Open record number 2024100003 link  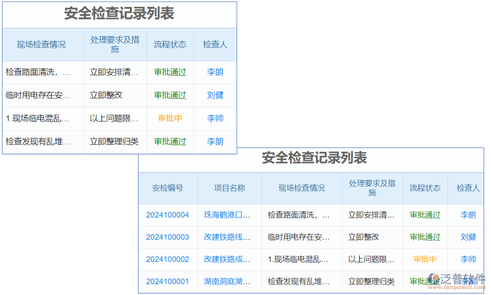pos(167,237)
